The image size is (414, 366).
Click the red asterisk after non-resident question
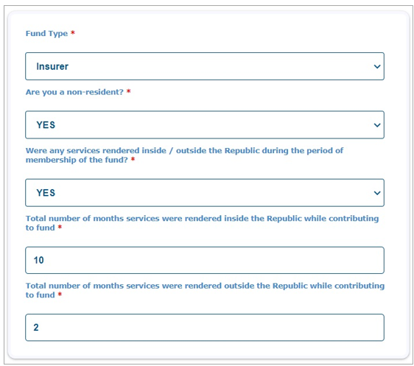click(129, 91)
